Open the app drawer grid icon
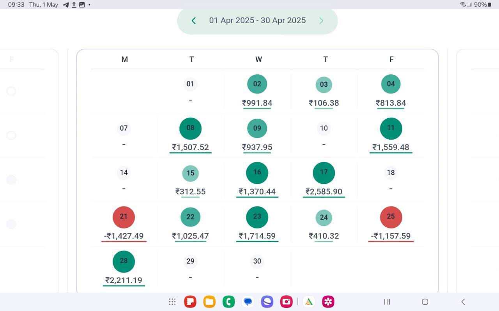The image size is (499, 311). pyautogui.click(x=172, y=302)
